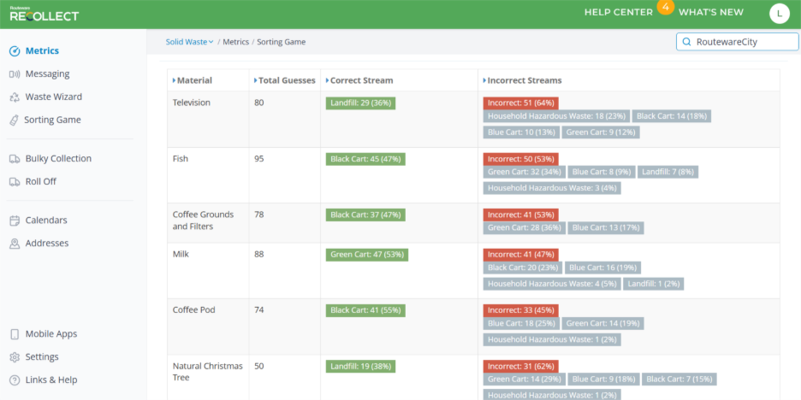Open Links & Help
This screenshot has height=400, width=801.
51,380
